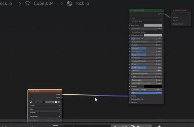194x127 pixels.
Task: Click the black Emission color swatch
Action: point(153,86)
